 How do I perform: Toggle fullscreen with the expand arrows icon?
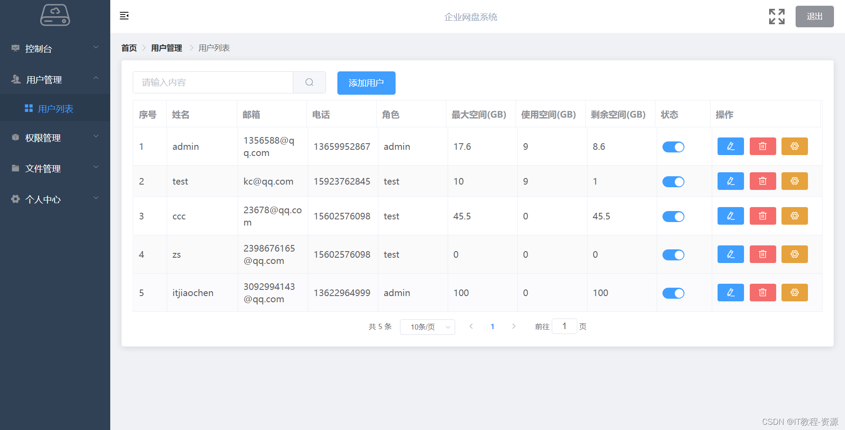tap(777, 17)
